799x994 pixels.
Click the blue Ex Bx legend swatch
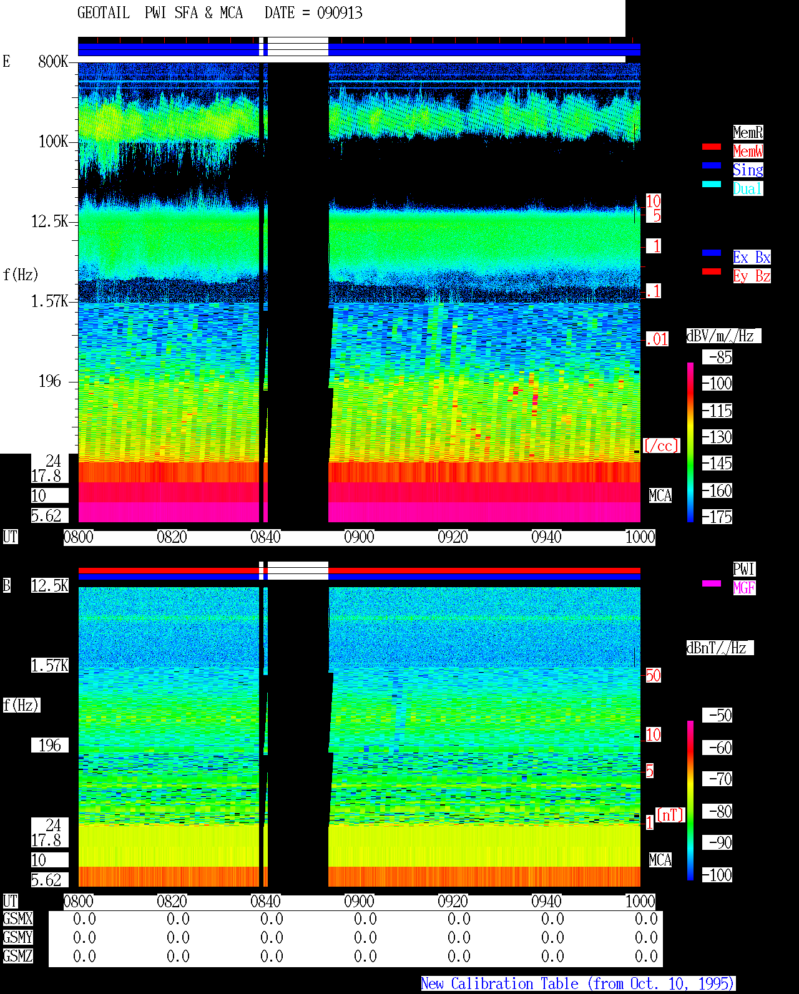click(712, 253)
